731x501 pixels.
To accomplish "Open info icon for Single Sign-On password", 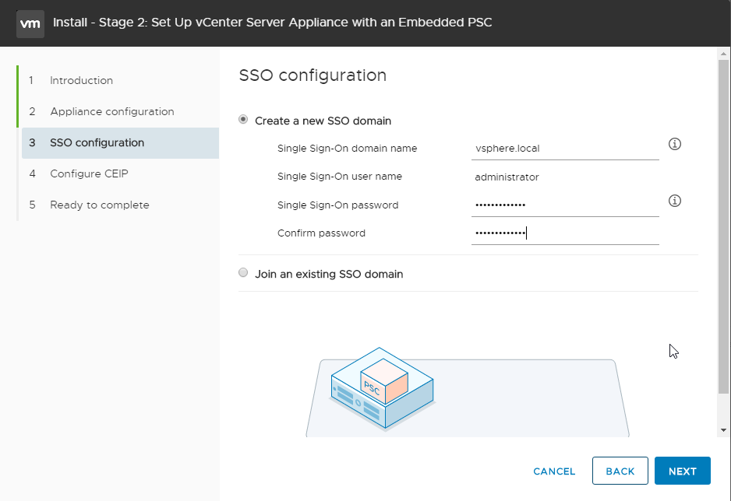I will (x=675, y=201).
